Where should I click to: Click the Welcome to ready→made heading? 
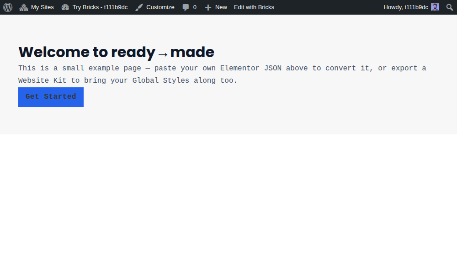[x=116, y=52]
